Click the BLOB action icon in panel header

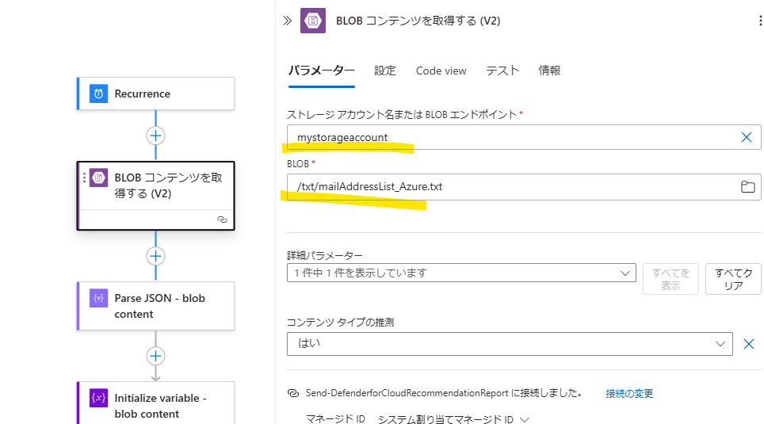[313, 21]
